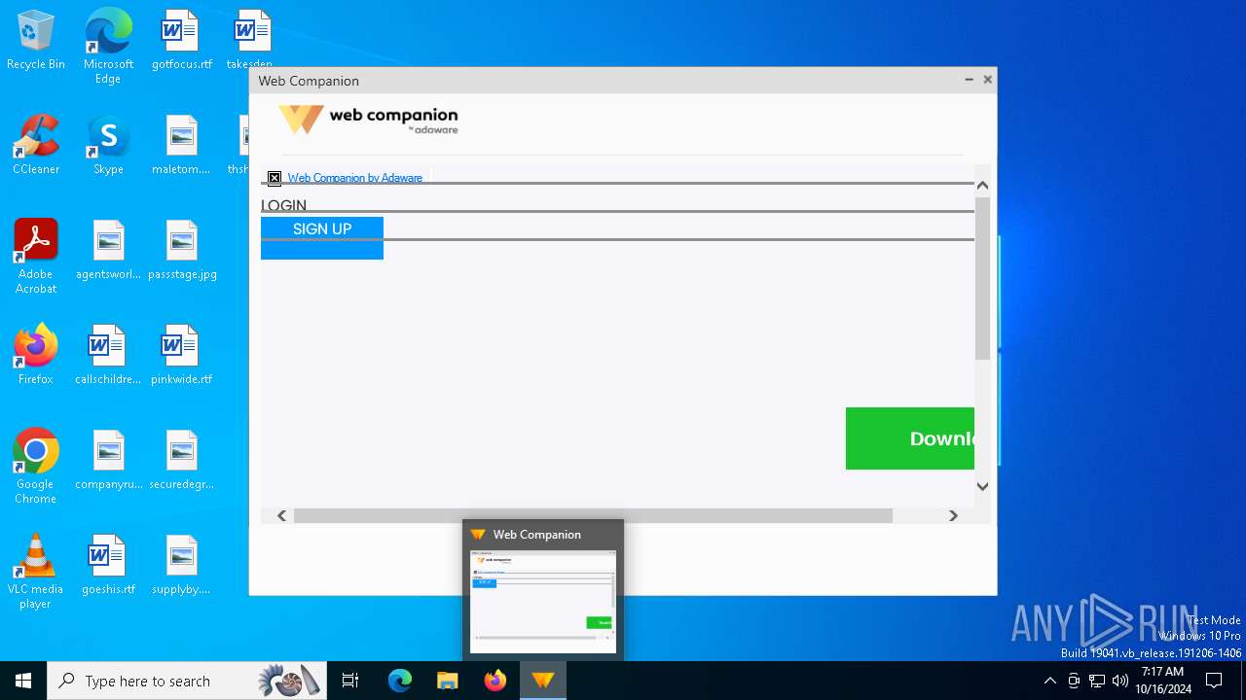Close the Web Companion window
Image resolution: width=1246 pixels, height=700 pixels.
[x=987, y=80]
